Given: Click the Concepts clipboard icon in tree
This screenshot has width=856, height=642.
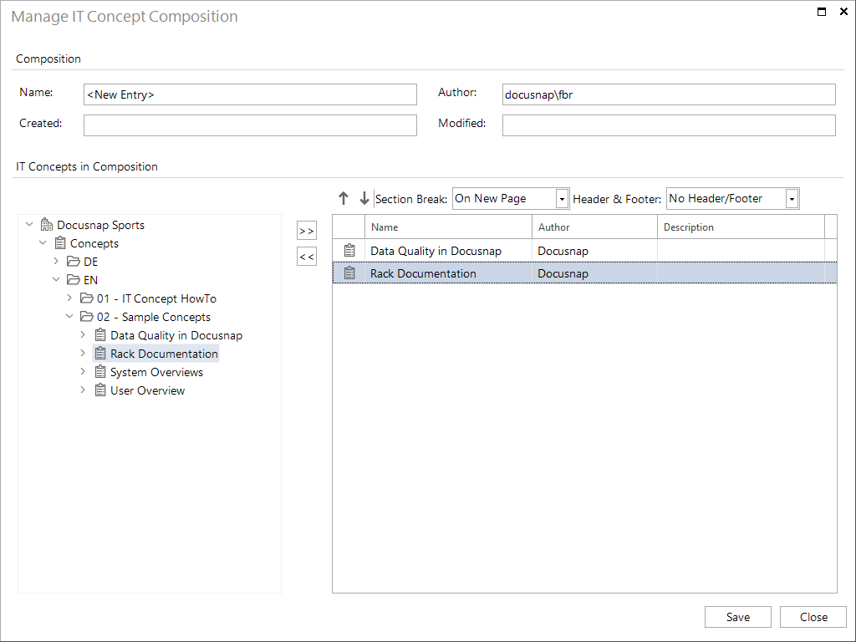Looking at the screenshot, I should click(x=60, y=243).
